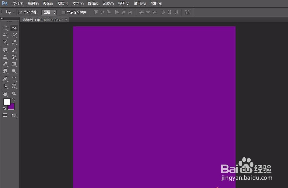Image resolution: width=288 pixels, height=188 pixels.
Task: Collapse the toolbox with the double arrows
Action: pos(2,18)
